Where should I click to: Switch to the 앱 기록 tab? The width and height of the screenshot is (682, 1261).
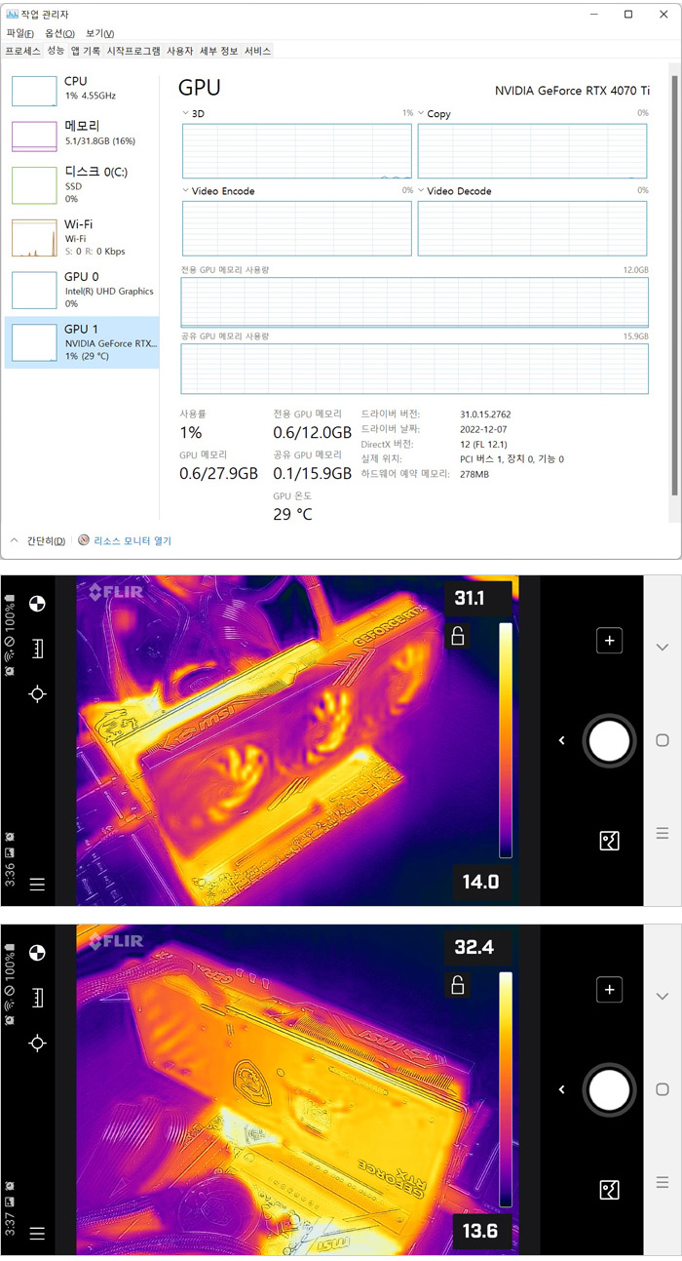(x=86, y=50)
